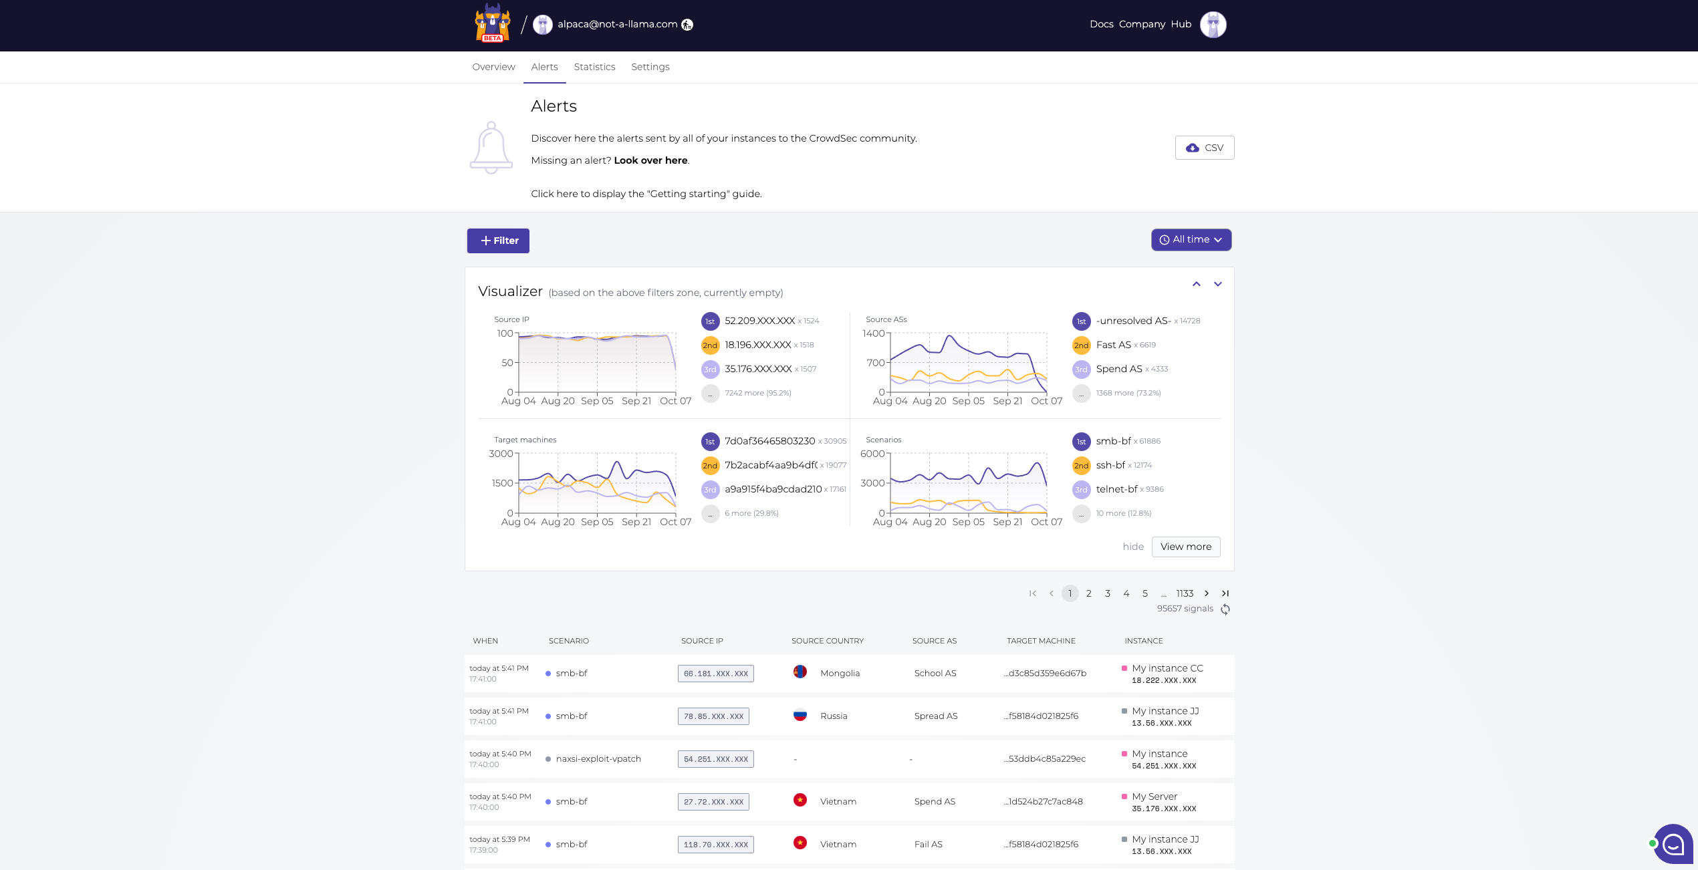Click the Getting starting guide text
Viewport: 1698px width, 870px height.
pos(646,194)
